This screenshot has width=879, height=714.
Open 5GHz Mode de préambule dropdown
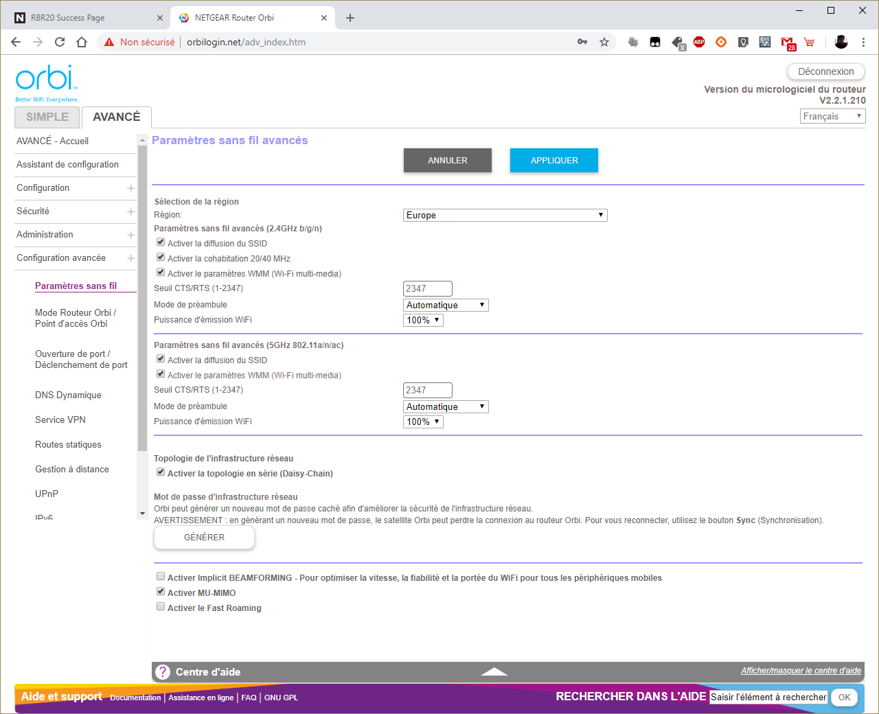coord(446,406)
